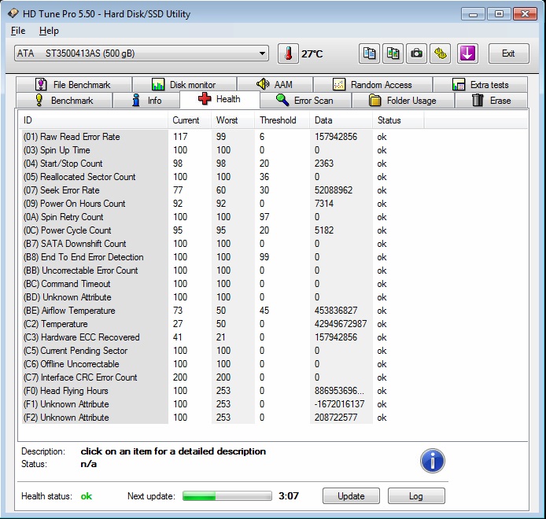Select the (F2) Unknown Attribute row
Viewport: 546px width, 519px height.
(x=223, y=418)
